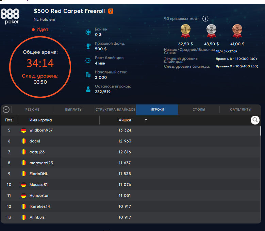The image size is (265, 231).
Task: Click the chip count 13 324
Action: (x=125, y=130)
